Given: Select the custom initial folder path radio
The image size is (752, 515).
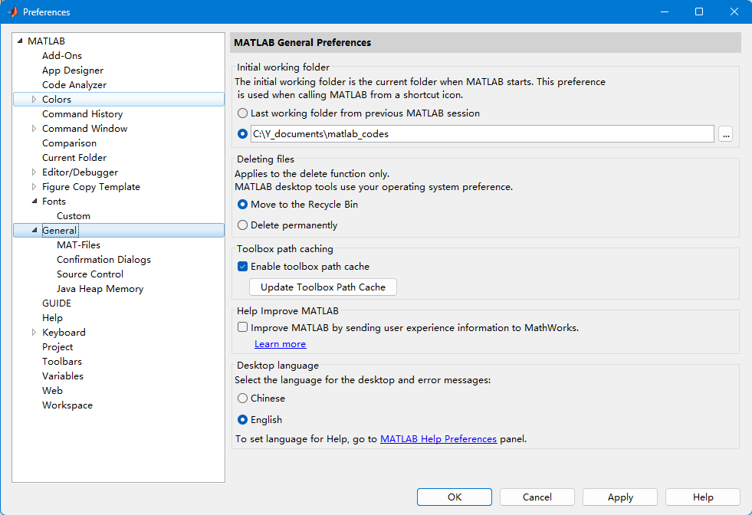Looking at the screenshot, I should [x=243, y=134].
